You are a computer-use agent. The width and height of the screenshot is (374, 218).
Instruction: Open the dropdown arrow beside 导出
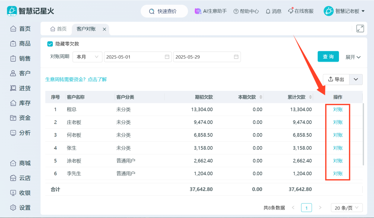coord(356,79)
